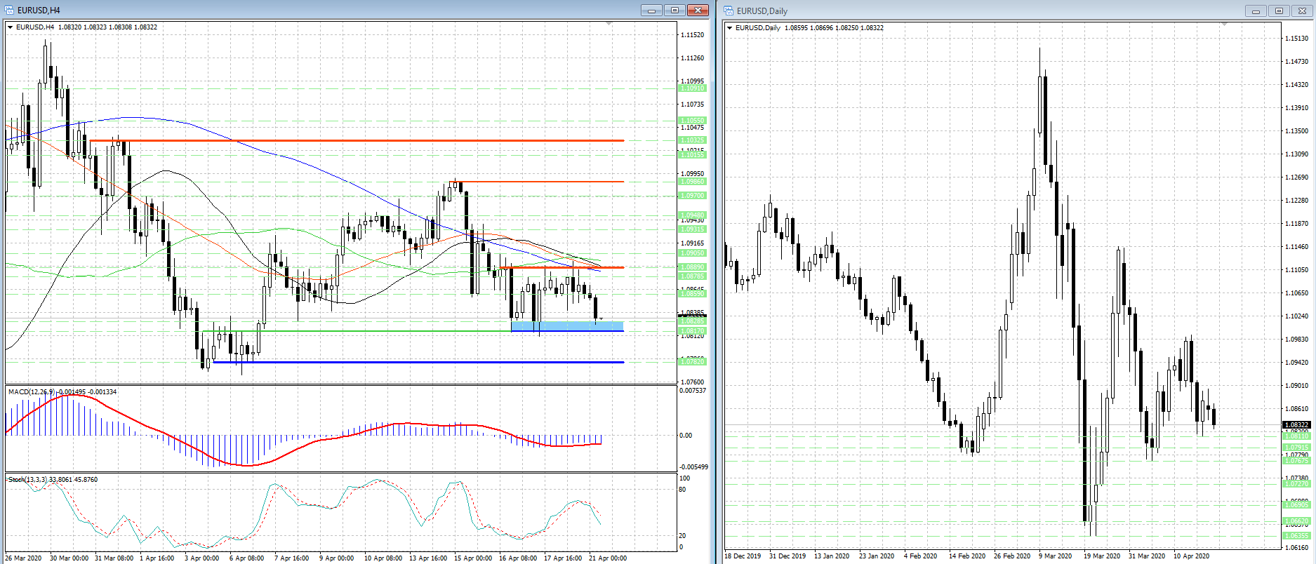Close the EURUSD,H4 chart window

[698, 10]
